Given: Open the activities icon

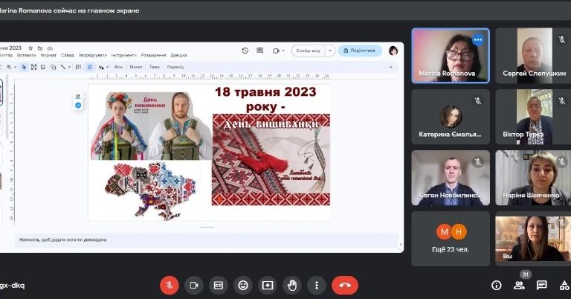Looking at the screenshot, I should (564, 285).
